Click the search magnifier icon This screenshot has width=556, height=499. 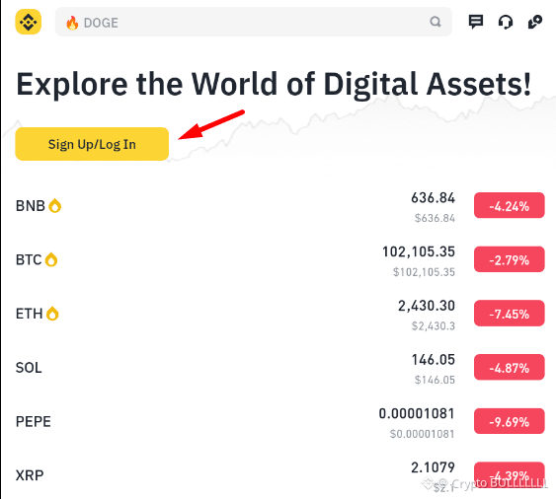(436, 22)
